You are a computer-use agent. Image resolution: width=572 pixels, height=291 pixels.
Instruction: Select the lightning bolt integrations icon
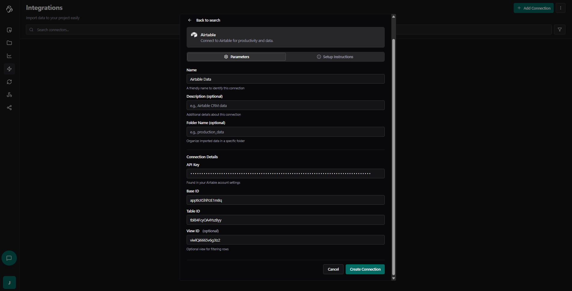point(9,69)
